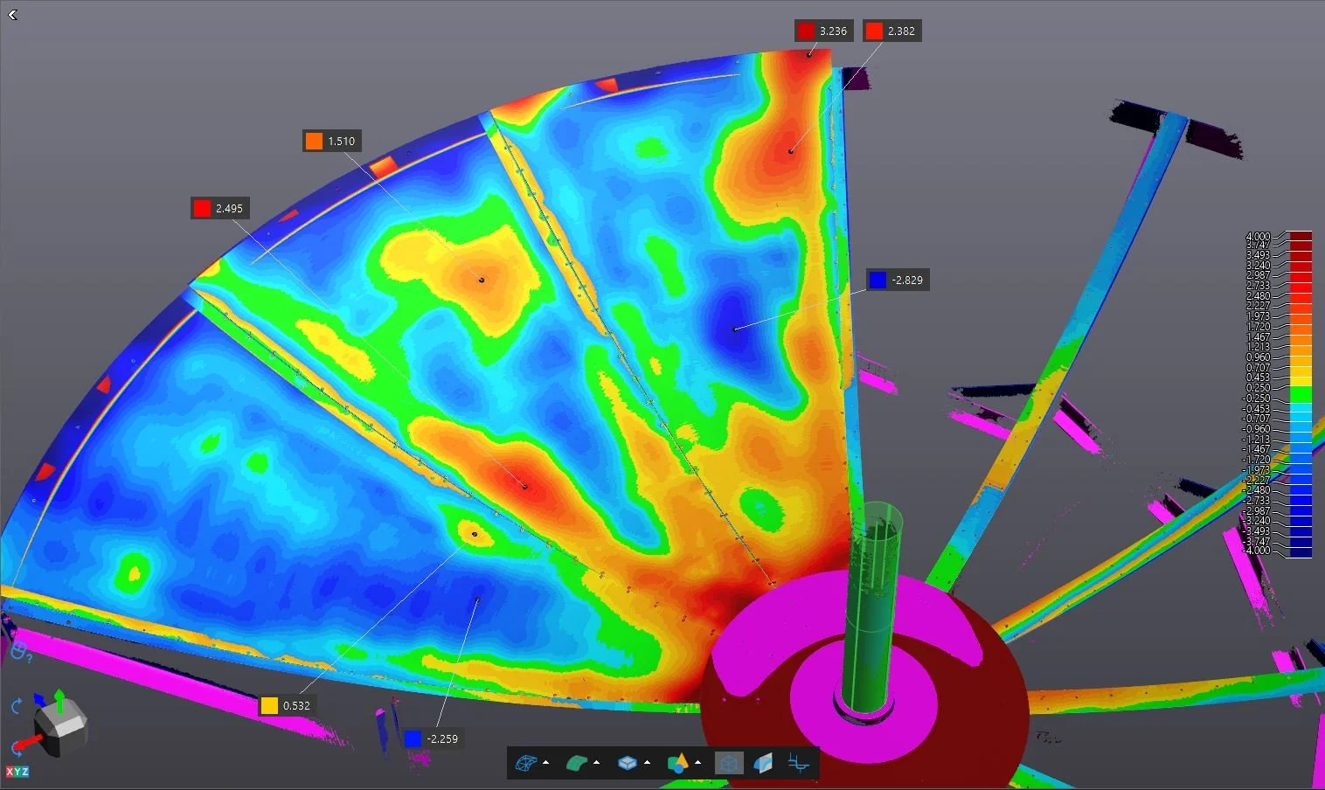Image resolution: width=1325 pixels, height=790 pixels.
Task: Select the 3.236 deviation annotation label
Action: coord(822,31)
